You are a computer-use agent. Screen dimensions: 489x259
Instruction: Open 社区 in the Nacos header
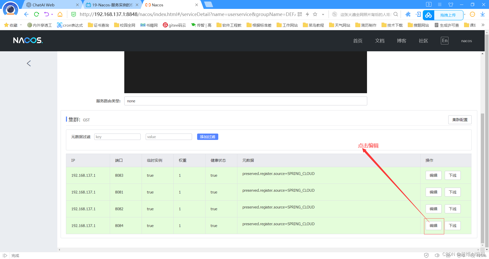click(423, 41)
